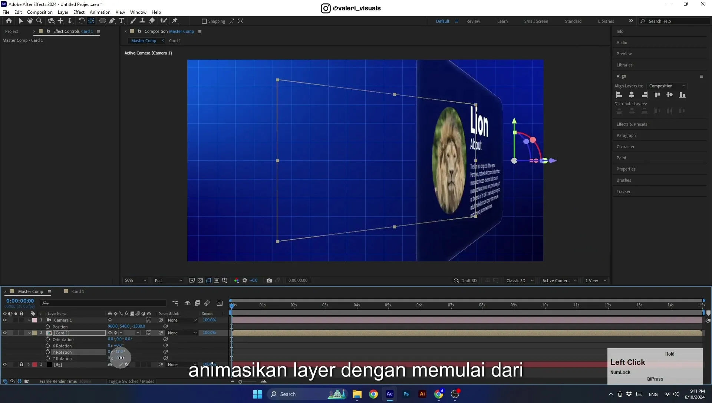The height and width of the screenshot is (403, 712).
Task: Select the Hand tool in toolbar
Action: tap(30, 21)
